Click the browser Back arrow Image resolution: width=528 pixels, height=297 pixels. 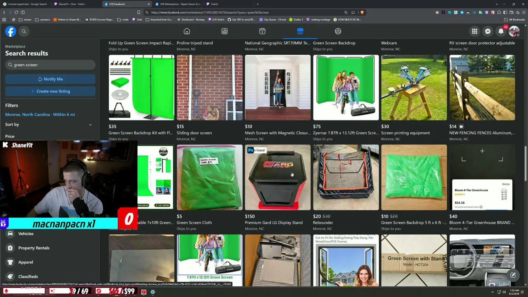click(4, 12)
